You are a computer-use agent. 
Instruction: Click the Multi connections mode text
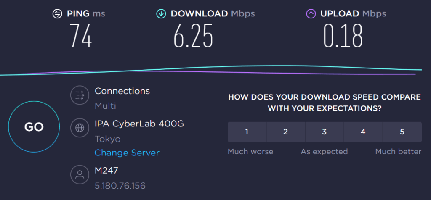(x=105, y=106)
